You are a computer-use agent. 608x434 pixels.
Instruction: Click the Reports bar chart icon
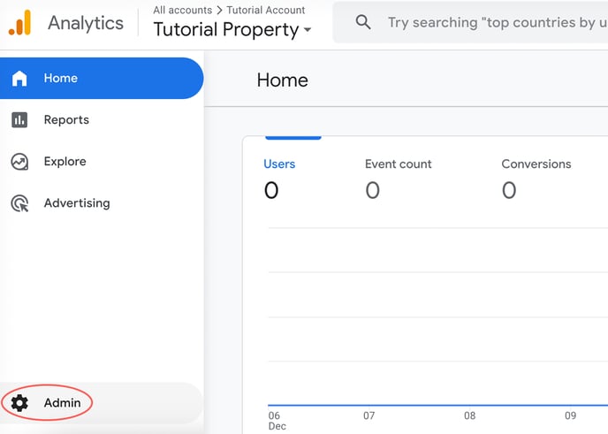click(19, 120)
